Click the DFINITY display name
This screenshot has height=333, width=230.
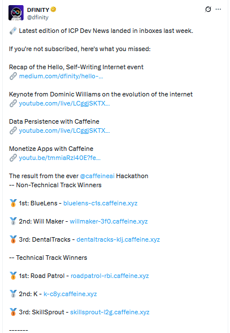(x=38, y=10)
